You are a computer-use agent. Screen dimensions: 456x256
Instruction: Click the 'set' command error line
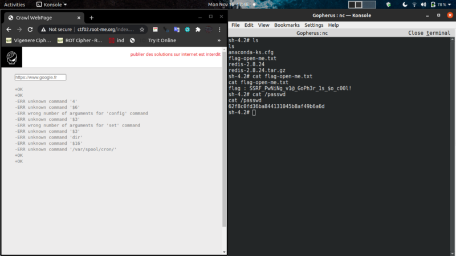[78, 125]
